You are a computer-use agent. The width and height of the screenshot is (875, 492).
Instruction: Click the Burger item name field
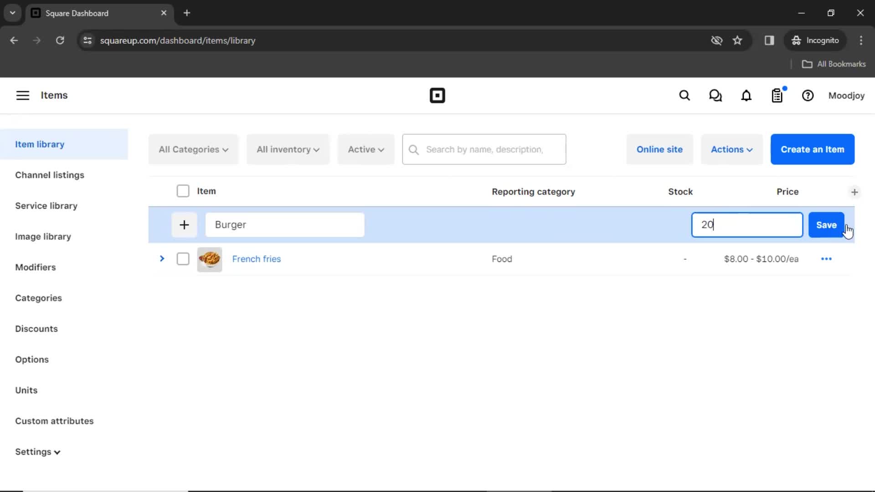[285, 225]
